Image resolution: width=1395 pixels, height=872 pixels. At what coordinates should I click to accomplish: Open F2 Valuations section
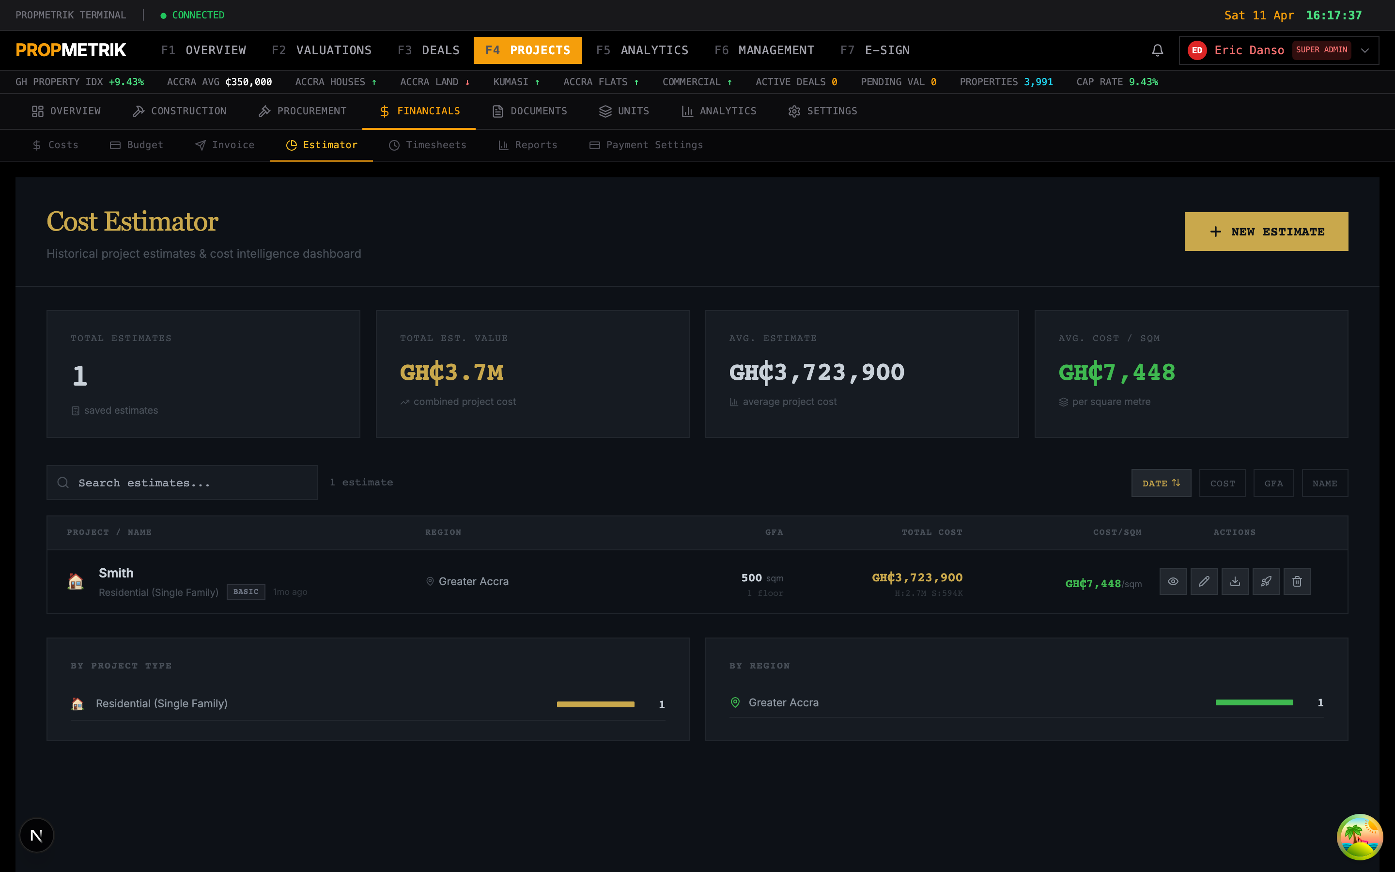(322, 50)
